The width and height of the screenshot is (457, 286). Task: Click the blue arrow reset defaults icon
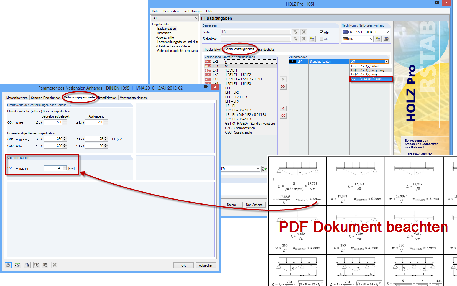27,265
